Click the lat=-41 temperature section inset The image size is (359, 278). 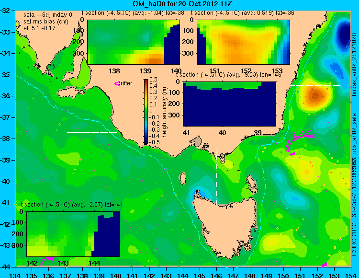(73, 234)
